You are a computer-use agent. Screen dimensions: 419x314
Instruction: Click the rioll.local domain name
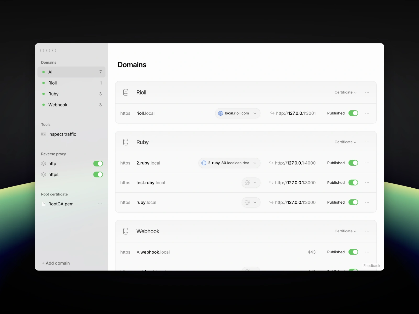(145, 113)
